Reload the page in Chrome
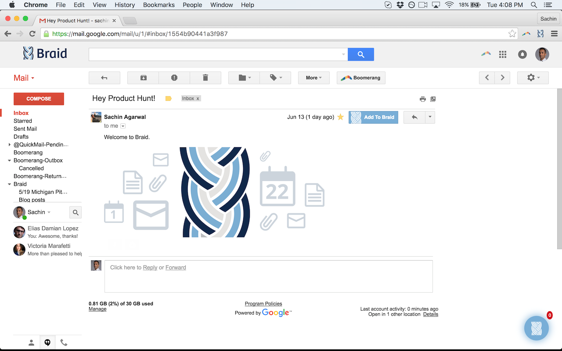Image resolution: width=562 pixels, height=351 pixels. 32,33
